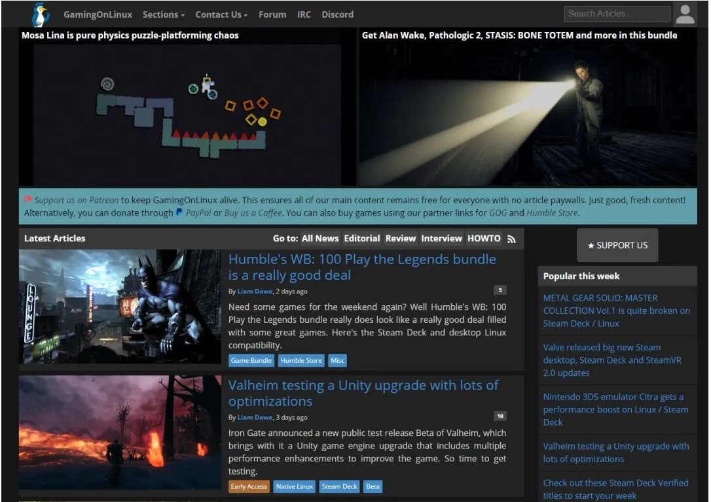
Task: Open the Alan Wake bundle featured image
Action: pos(527,114)
